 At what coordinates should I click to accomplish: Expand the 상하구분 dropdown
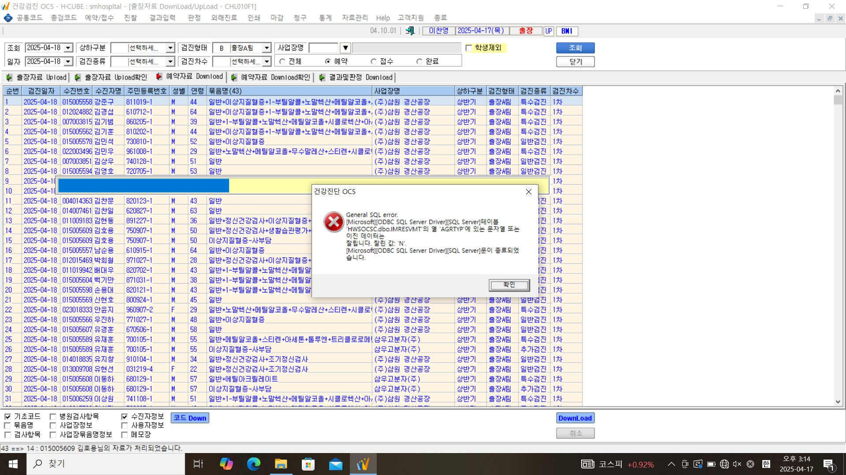coord(170,48)
